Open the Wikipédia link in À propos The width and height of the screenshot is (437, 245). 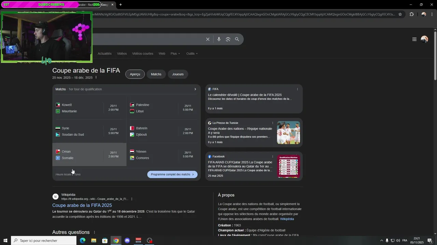coord(287,219)
